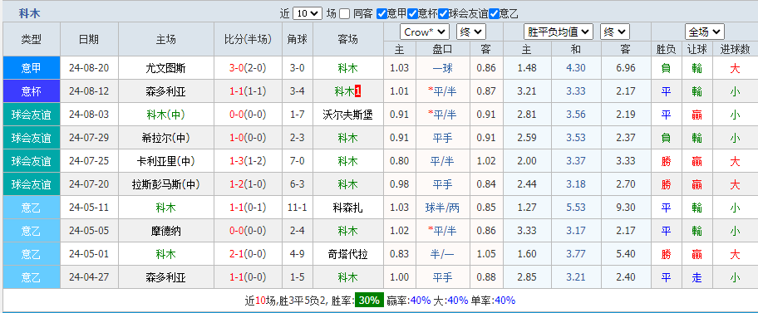The width and height of the screenshot is (758, 313).
Task: Click the 胜负 column header
Action: [666, 49]
